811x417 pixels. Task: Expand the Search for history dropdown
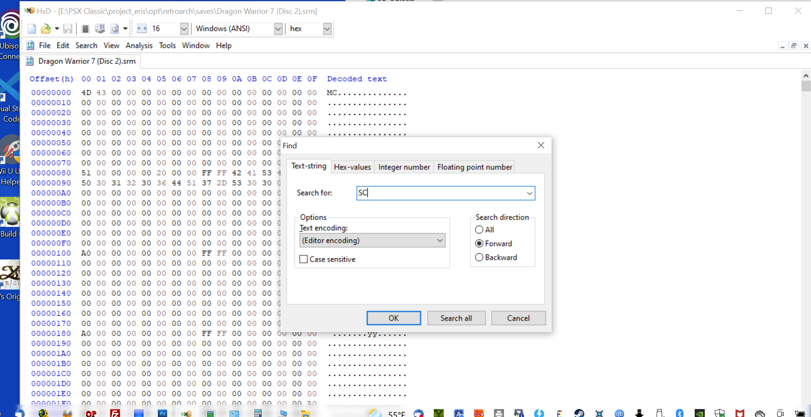(530, 193)
